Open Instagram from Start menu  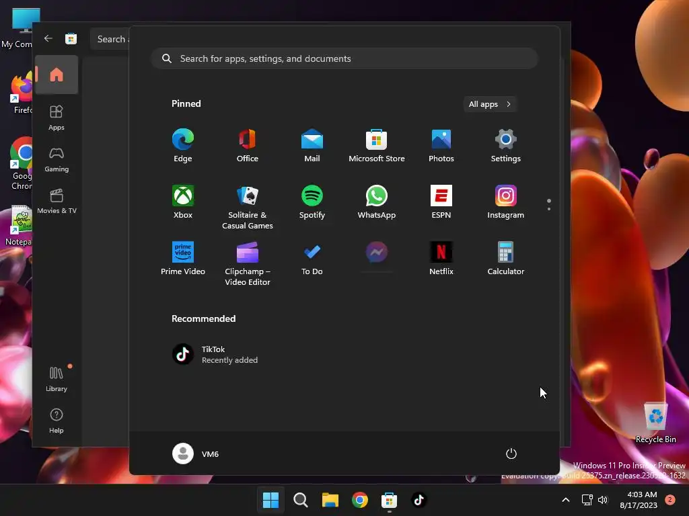506,202
